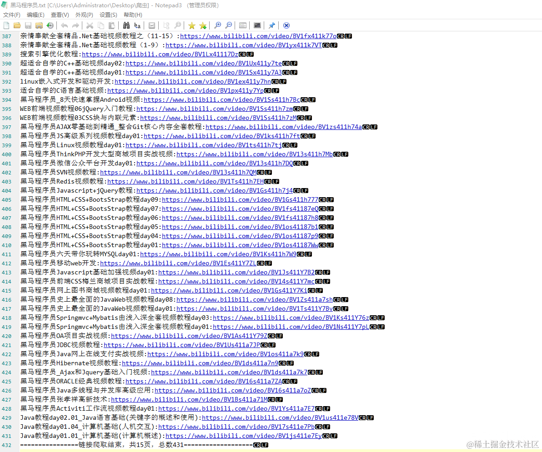Zoom out with magnifier minus icon
Image resolution: width=542 pixels, height=452 pixels.
[x=228, y=25]
